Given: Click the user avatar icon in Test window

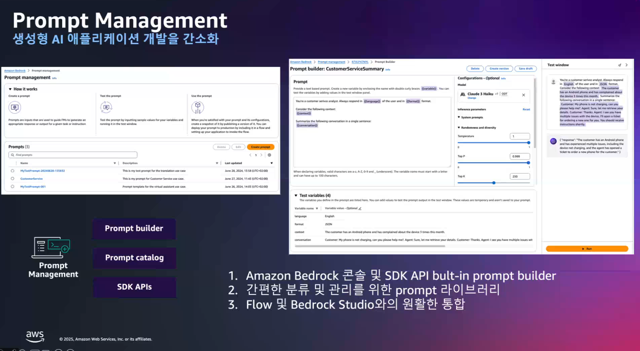Looking at the screenshot, I should [x=553, y=82].
